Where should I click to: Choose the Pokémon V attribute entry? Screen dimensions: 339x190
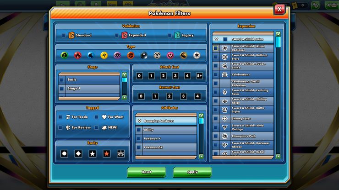tap(139, 138)
